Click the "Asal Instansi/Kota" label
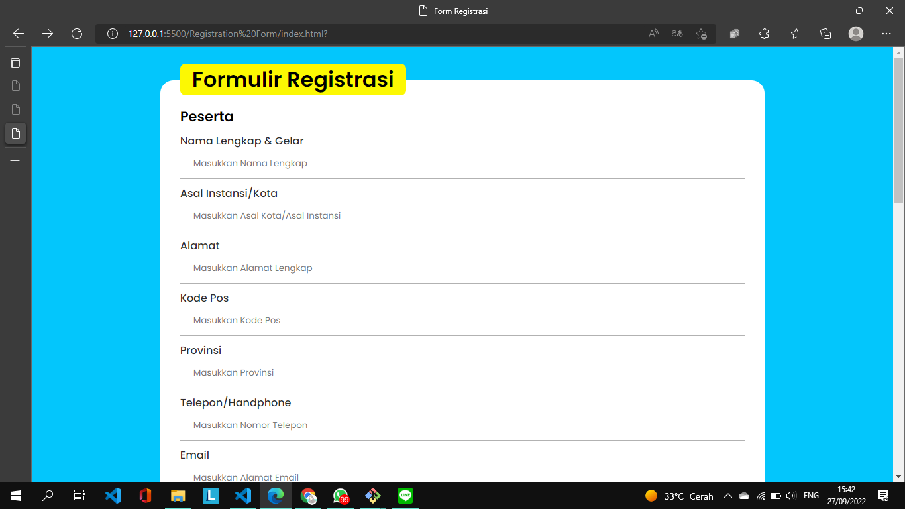The image size is (905, 509). [229, 194]
